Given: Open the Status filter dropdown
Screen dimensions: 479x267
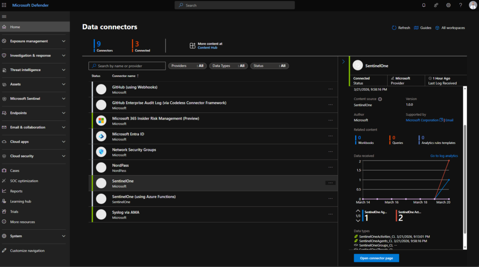Looking at the screenshot, I should 269,66.
